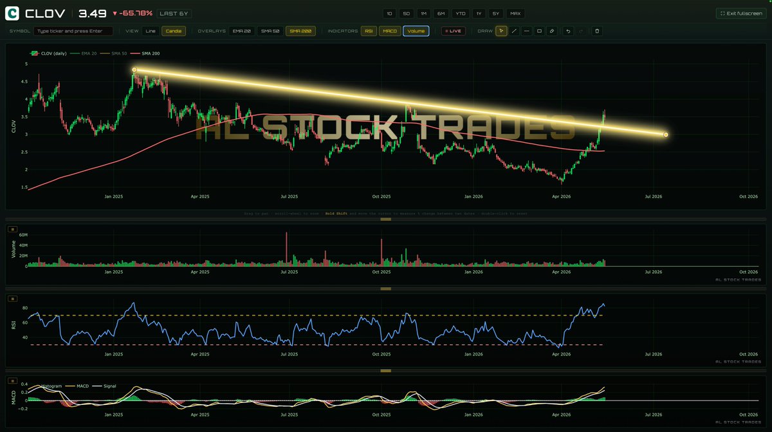
Task: Toggle EMA 20 legend entry
Action: pos(84,53)
